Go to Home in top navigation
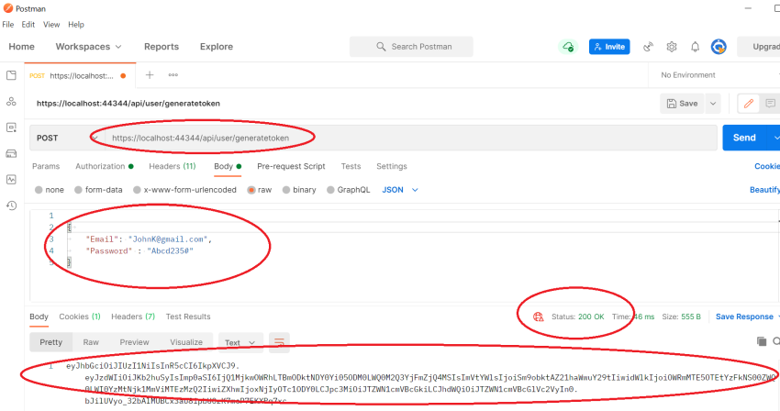This screenshot has height=411, width=780. 21,47
